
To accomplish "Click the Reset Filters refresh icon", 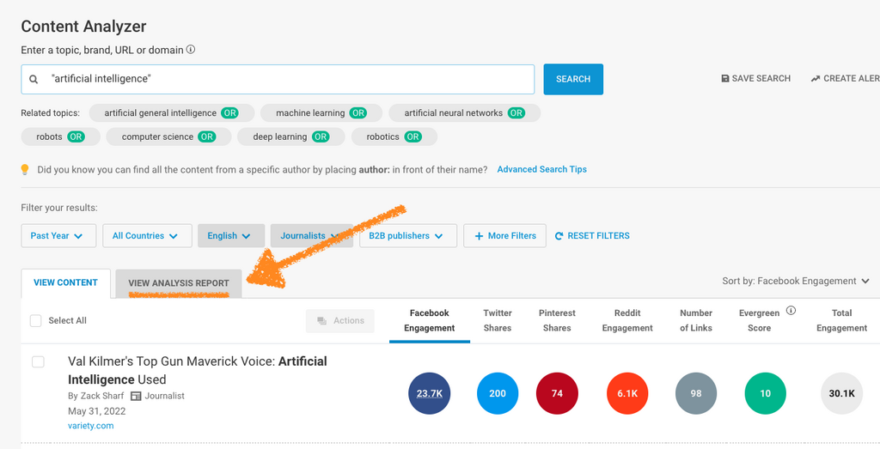I will tap(559, 236).
